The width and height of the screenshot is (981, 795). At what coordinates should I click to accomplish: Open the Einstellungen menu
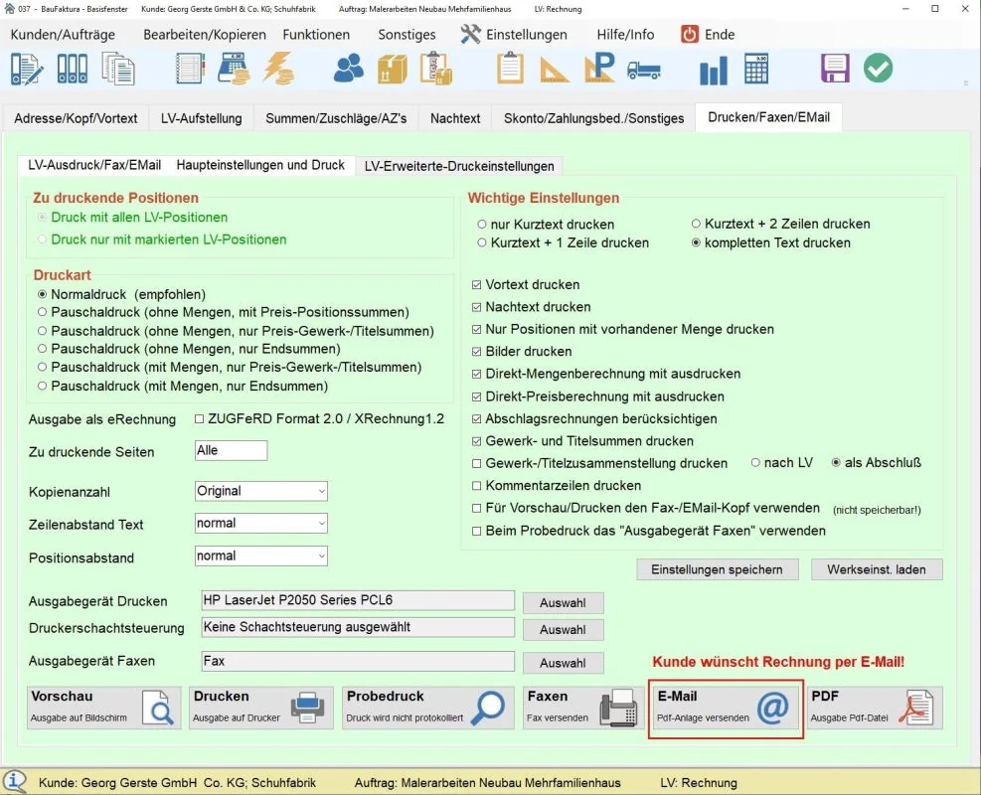514,34
